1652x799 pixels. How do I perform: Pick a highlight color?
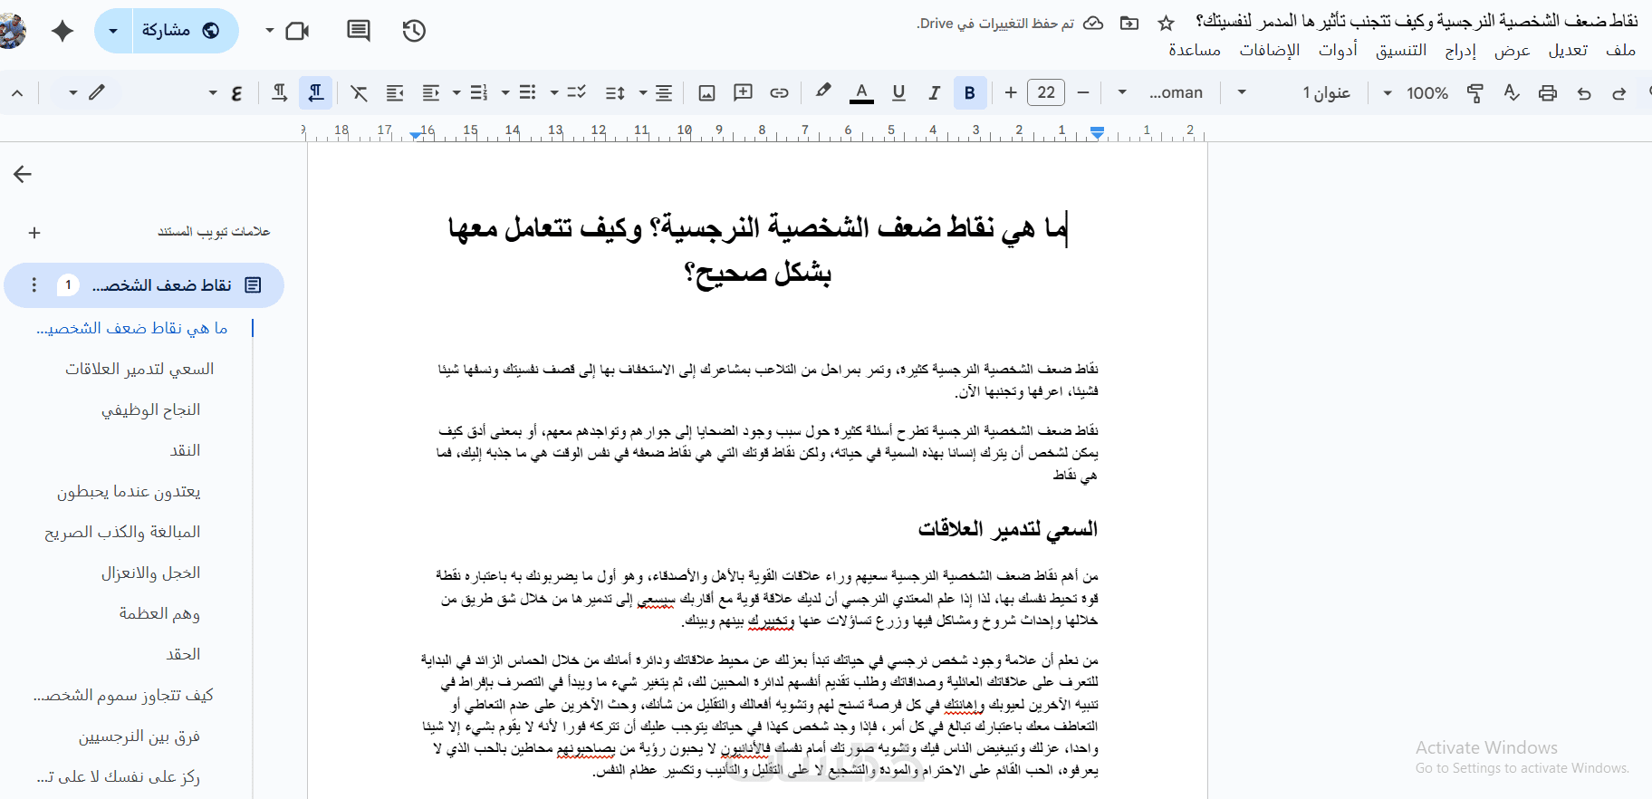click(x=822, y=92)
